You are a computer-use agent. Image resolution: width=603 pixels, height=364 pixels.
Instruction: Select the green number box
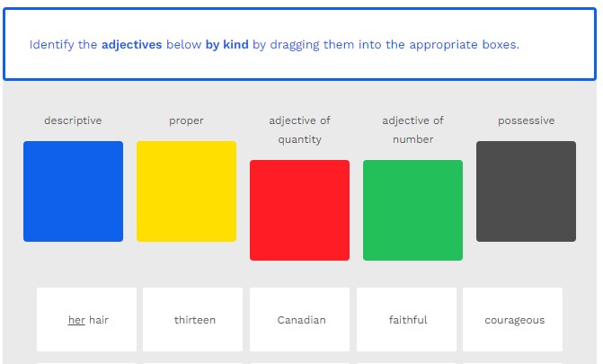tap(412, 210)
